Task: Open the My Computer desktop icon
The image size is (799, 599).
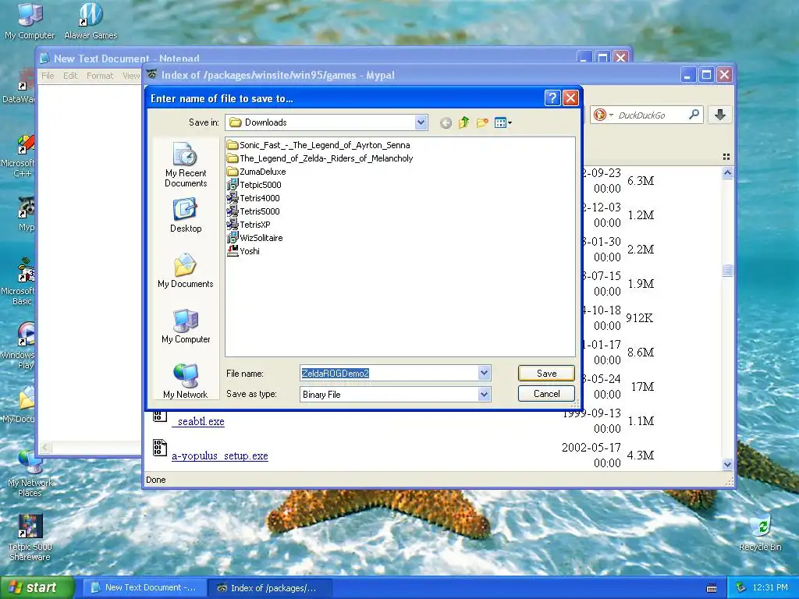Action: click(30, 21)
